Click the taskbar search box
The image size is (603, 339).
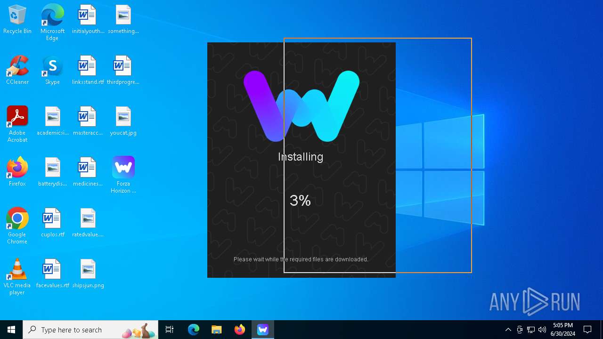90,330
